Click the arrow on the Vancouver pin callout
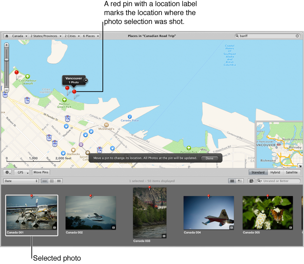 85,80
